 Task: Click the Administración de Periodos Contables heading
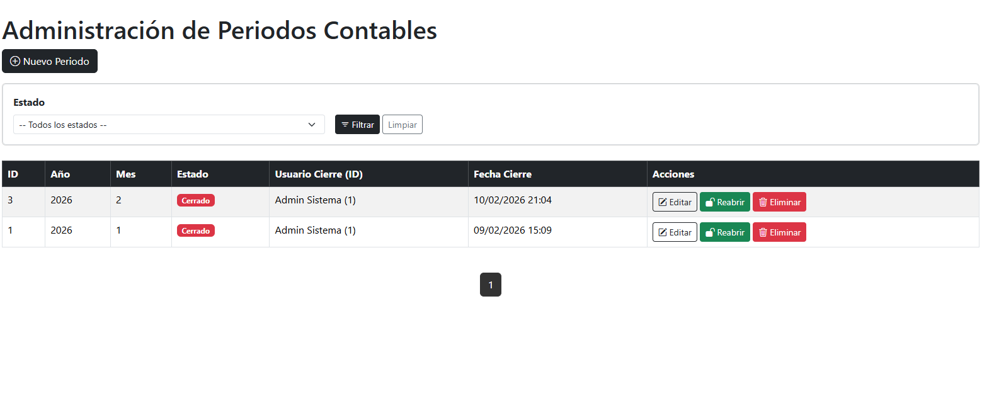(x=220, y=30)
